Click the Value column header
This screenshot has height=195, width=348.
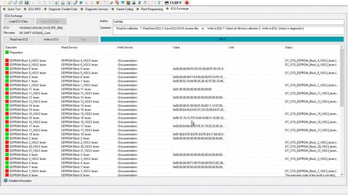176,47
